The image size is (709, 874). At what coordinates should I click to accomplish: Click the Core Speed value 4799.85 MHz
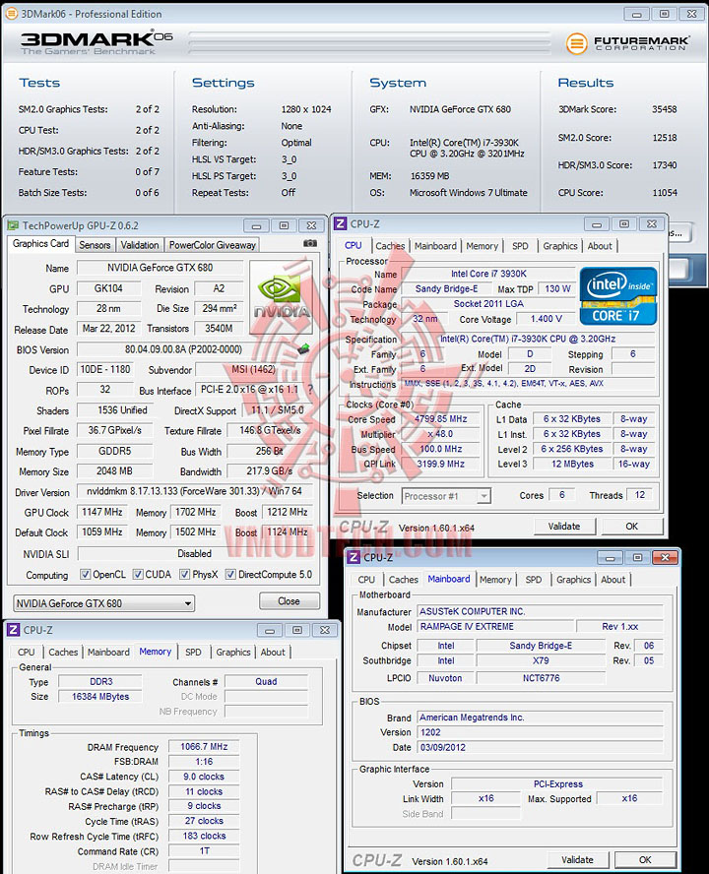pos(441,418)
